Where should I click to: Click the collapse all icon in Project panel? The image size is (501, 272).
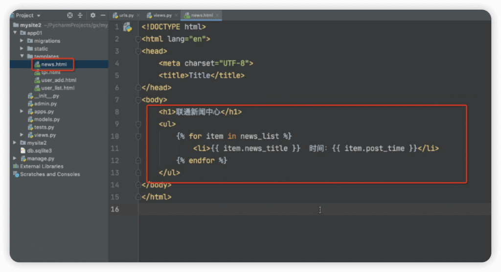click(x=80, y=15)
